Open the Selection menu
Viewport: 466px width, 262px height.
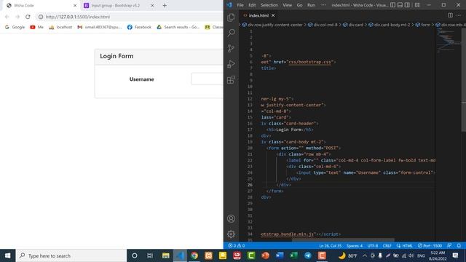[x=269, y=5]
